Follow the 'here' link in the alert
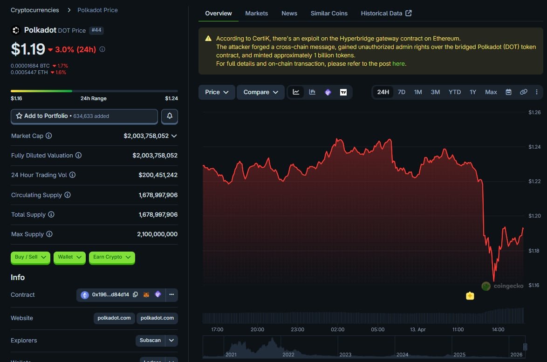 (x=398, y=63)
